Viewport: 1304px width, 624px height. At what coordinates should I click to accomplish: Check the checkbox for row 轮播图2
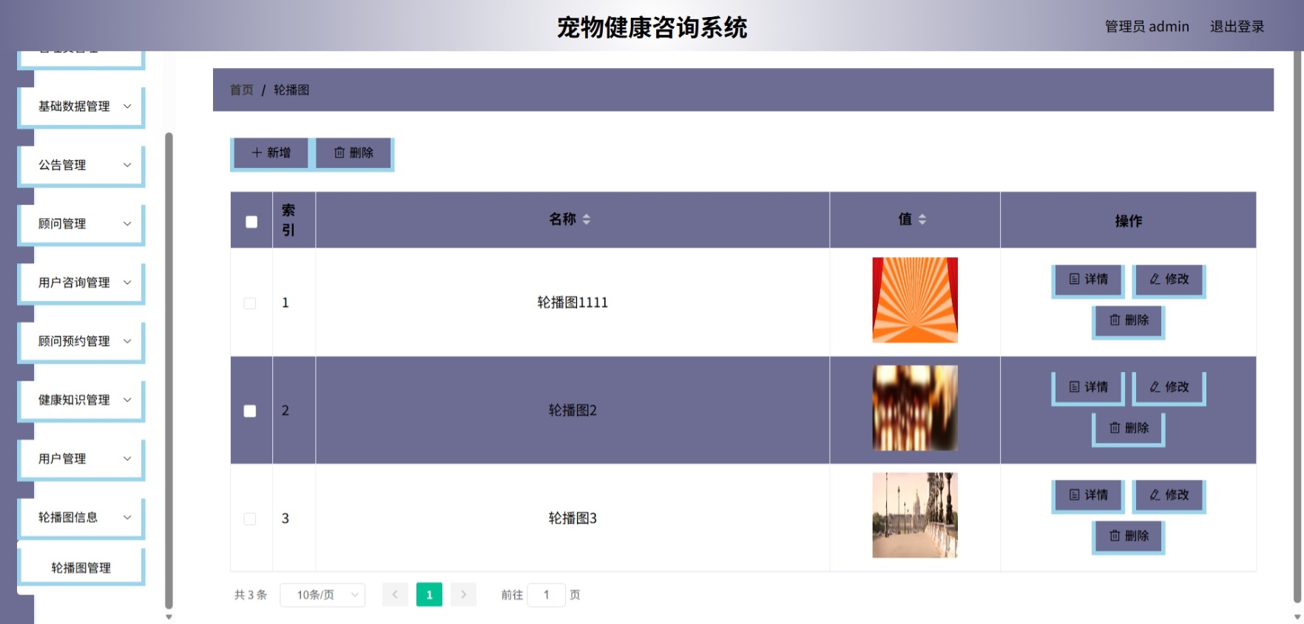(250, 411)
